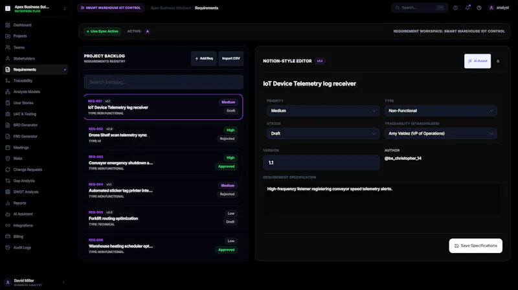Click author handle @ba_christopher_14
The image size is (518, 290).
point(403,158)
